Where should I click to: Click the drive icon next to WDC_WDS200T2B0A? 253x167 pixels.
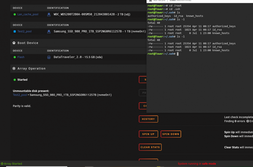point(49,14)
